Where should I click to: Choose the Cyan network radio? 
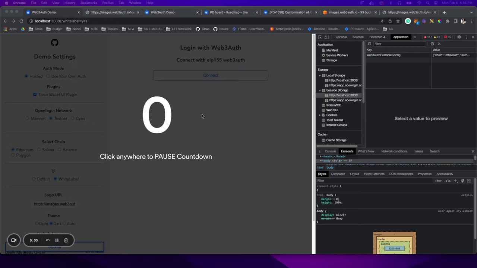[x=72, y=118]
